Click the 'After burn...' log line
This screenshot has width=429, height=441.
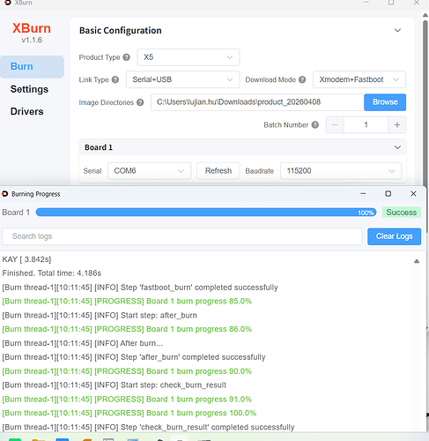83,343
